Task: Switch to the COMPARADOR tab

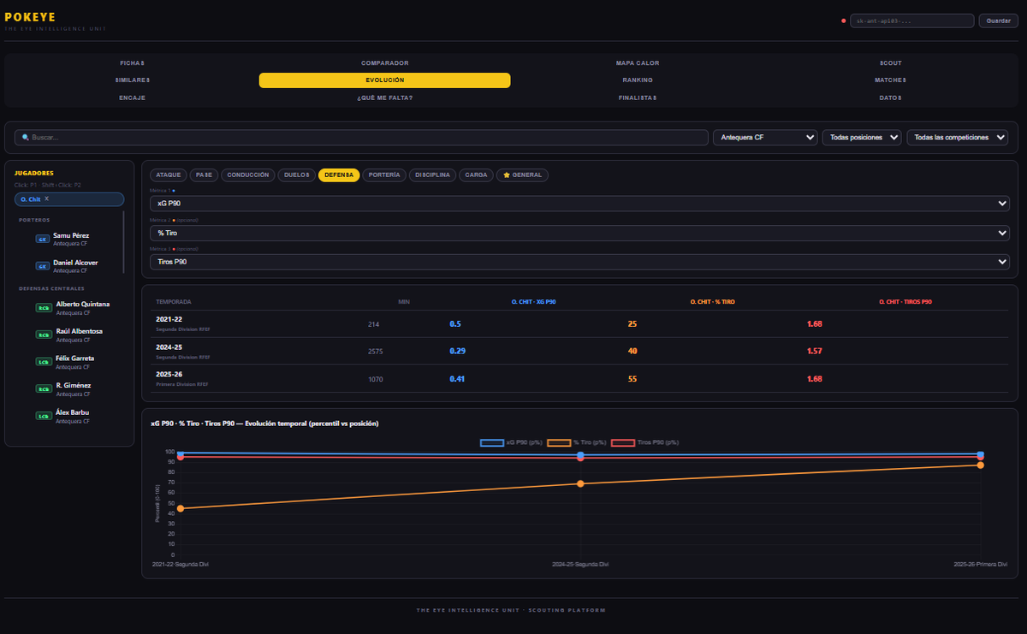Action: (385, 63)
